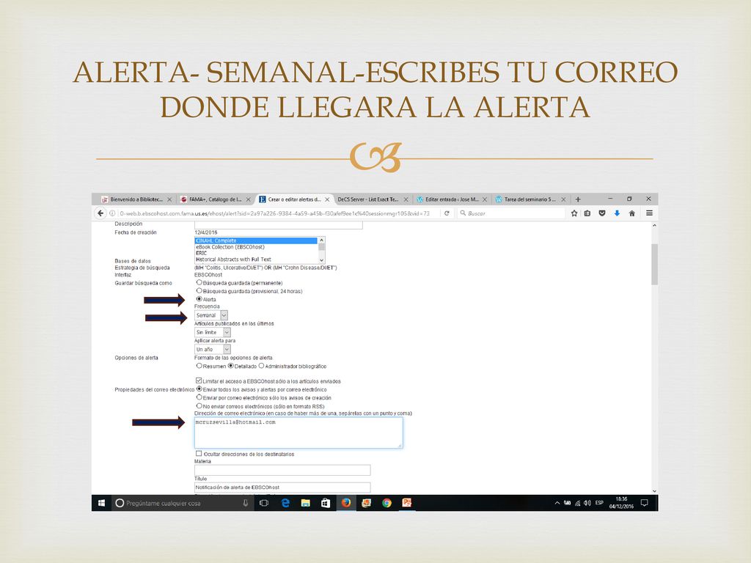The height and width of the screenshot is (563, 751).
Task: Click the site information icon in address bar
Action: (112, 213)
